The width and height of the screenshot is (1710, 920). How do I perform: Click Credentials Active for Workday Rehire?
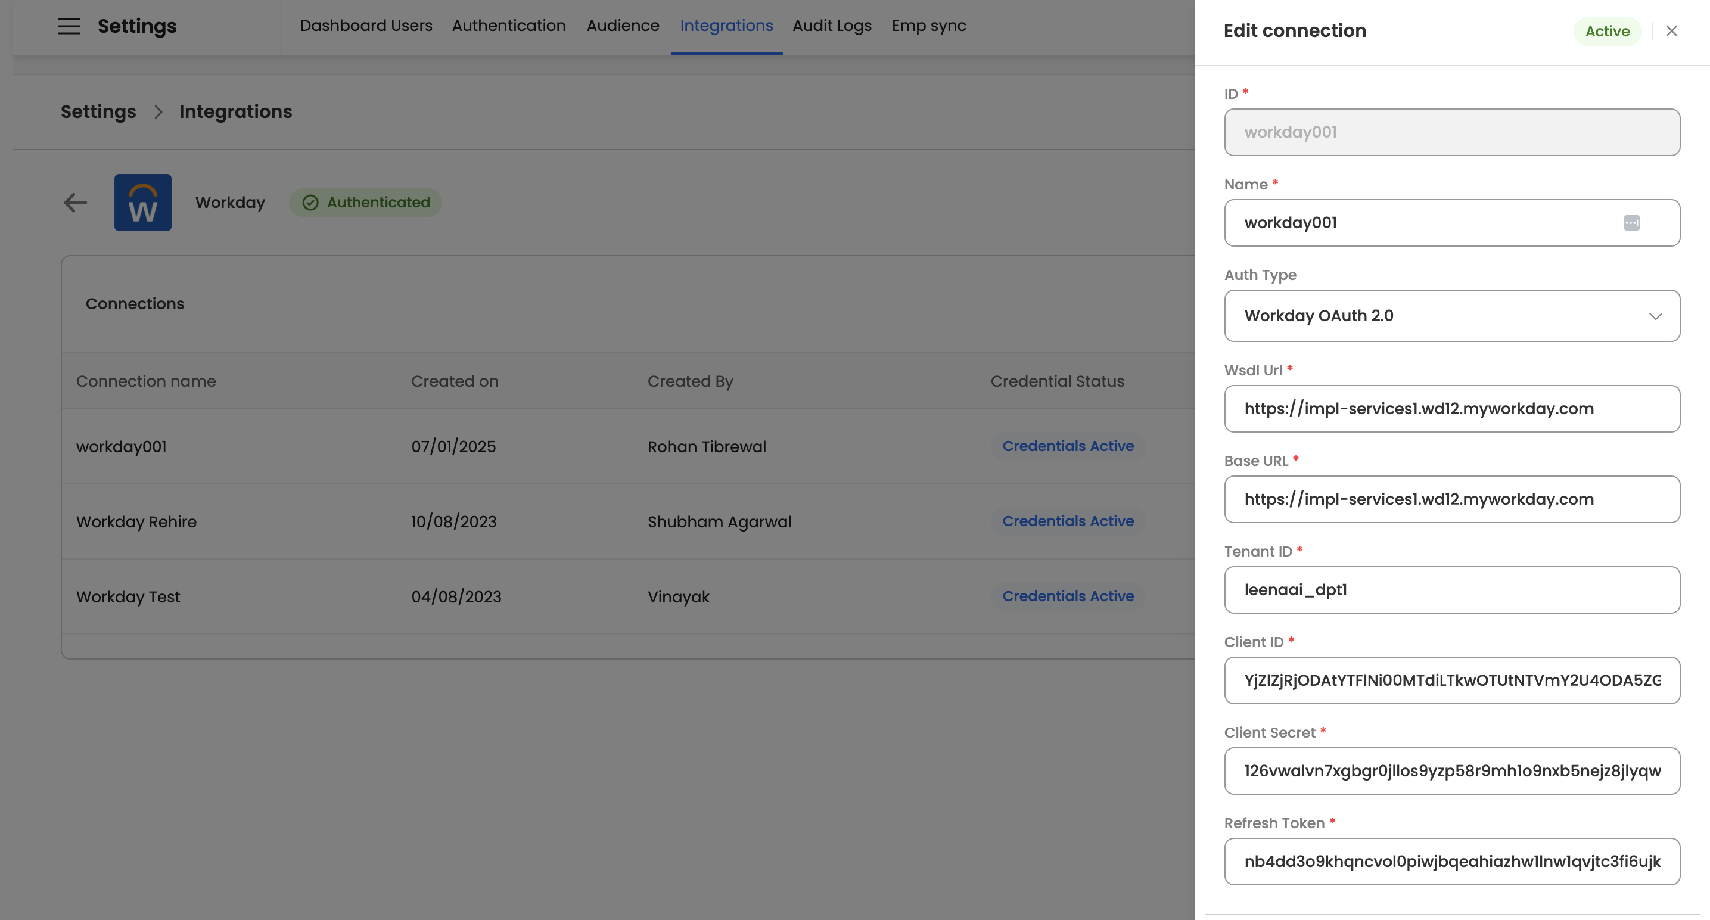pyautogui.click(x=1068, y=521)
